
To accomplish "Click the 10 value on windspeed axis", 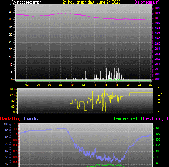I will pos(11,64).
